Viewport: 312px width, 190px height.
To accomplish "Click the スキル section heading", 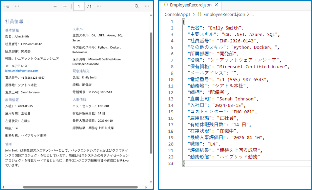I will pos(78,29).
